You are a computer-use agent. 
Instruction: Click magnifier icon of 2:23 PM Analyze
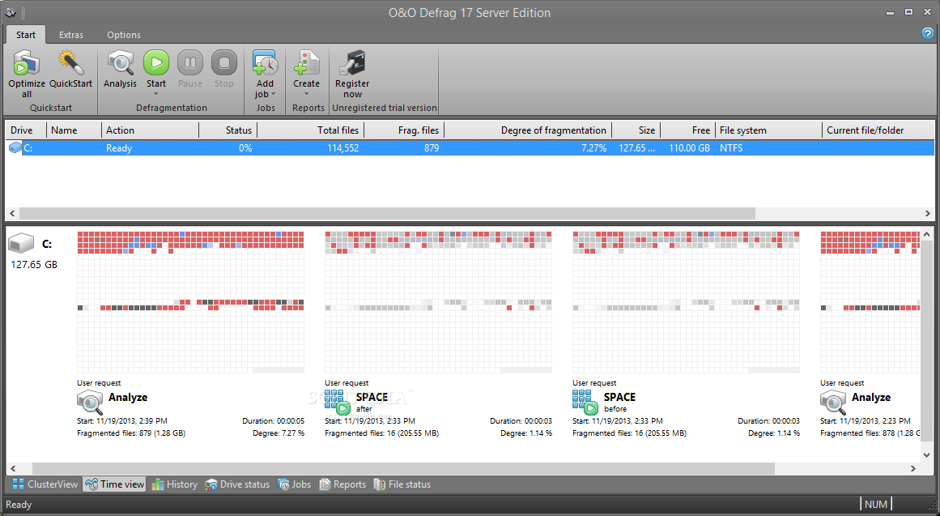(x=833, y=402)
